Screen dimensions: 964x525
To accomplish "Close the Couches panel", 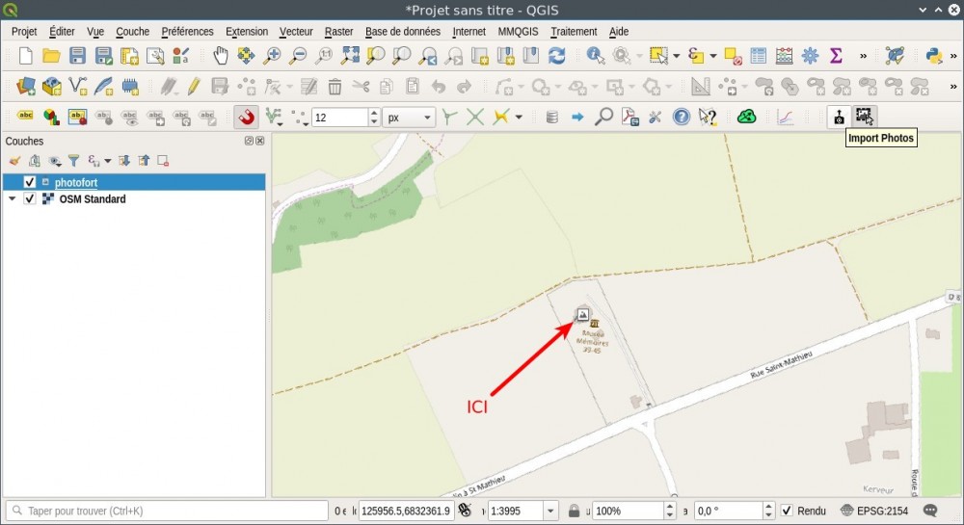I will [260, 141].
